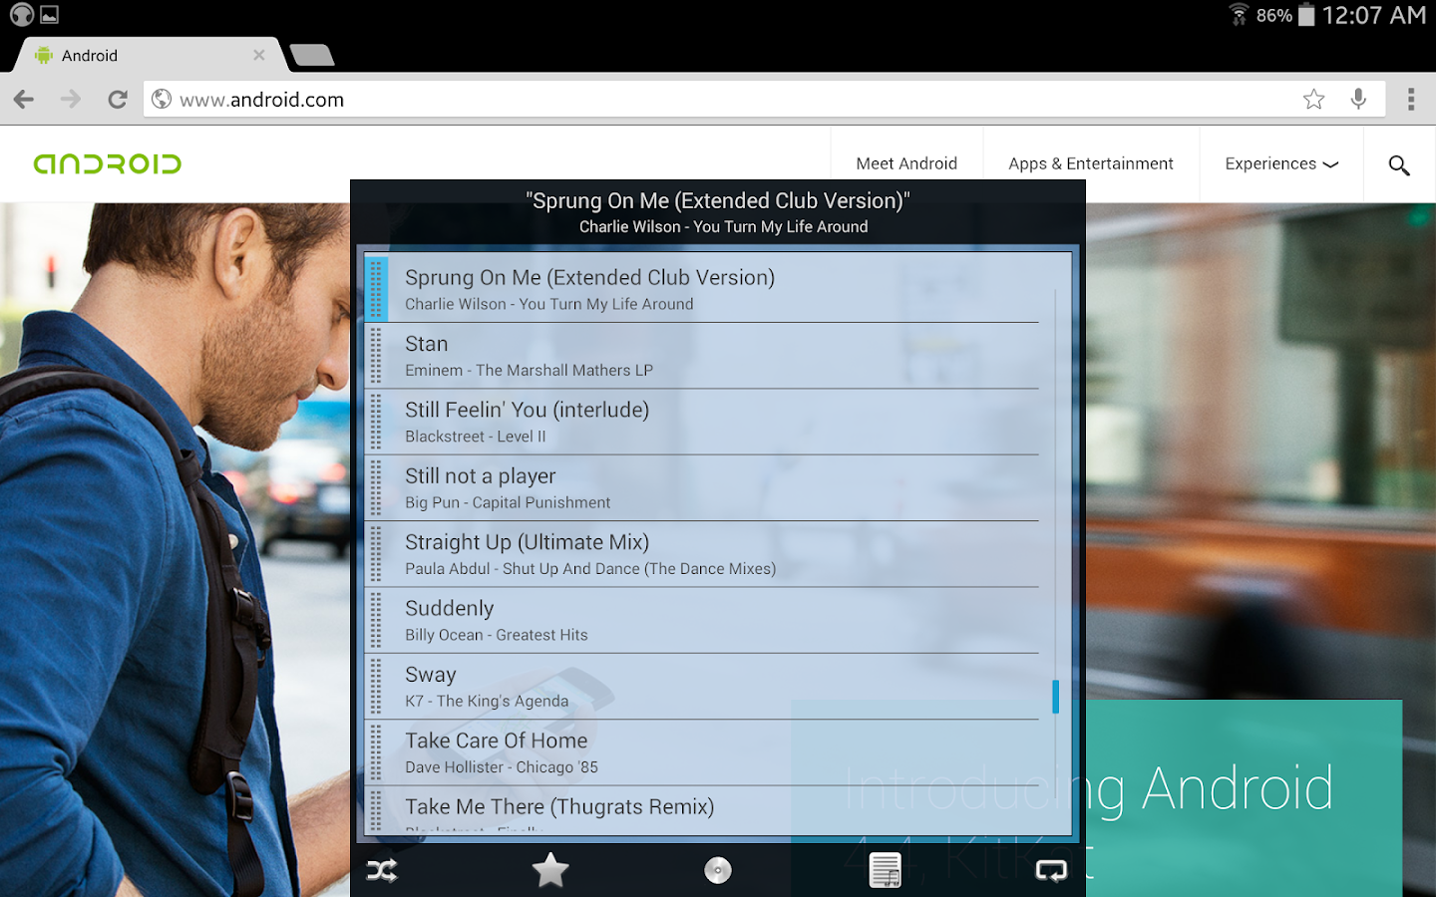Image resolution: width=1436 pixels, height=897 pixels.
Task: Click the blue playlist scrollbar thumb
Action: point(1055,697)
